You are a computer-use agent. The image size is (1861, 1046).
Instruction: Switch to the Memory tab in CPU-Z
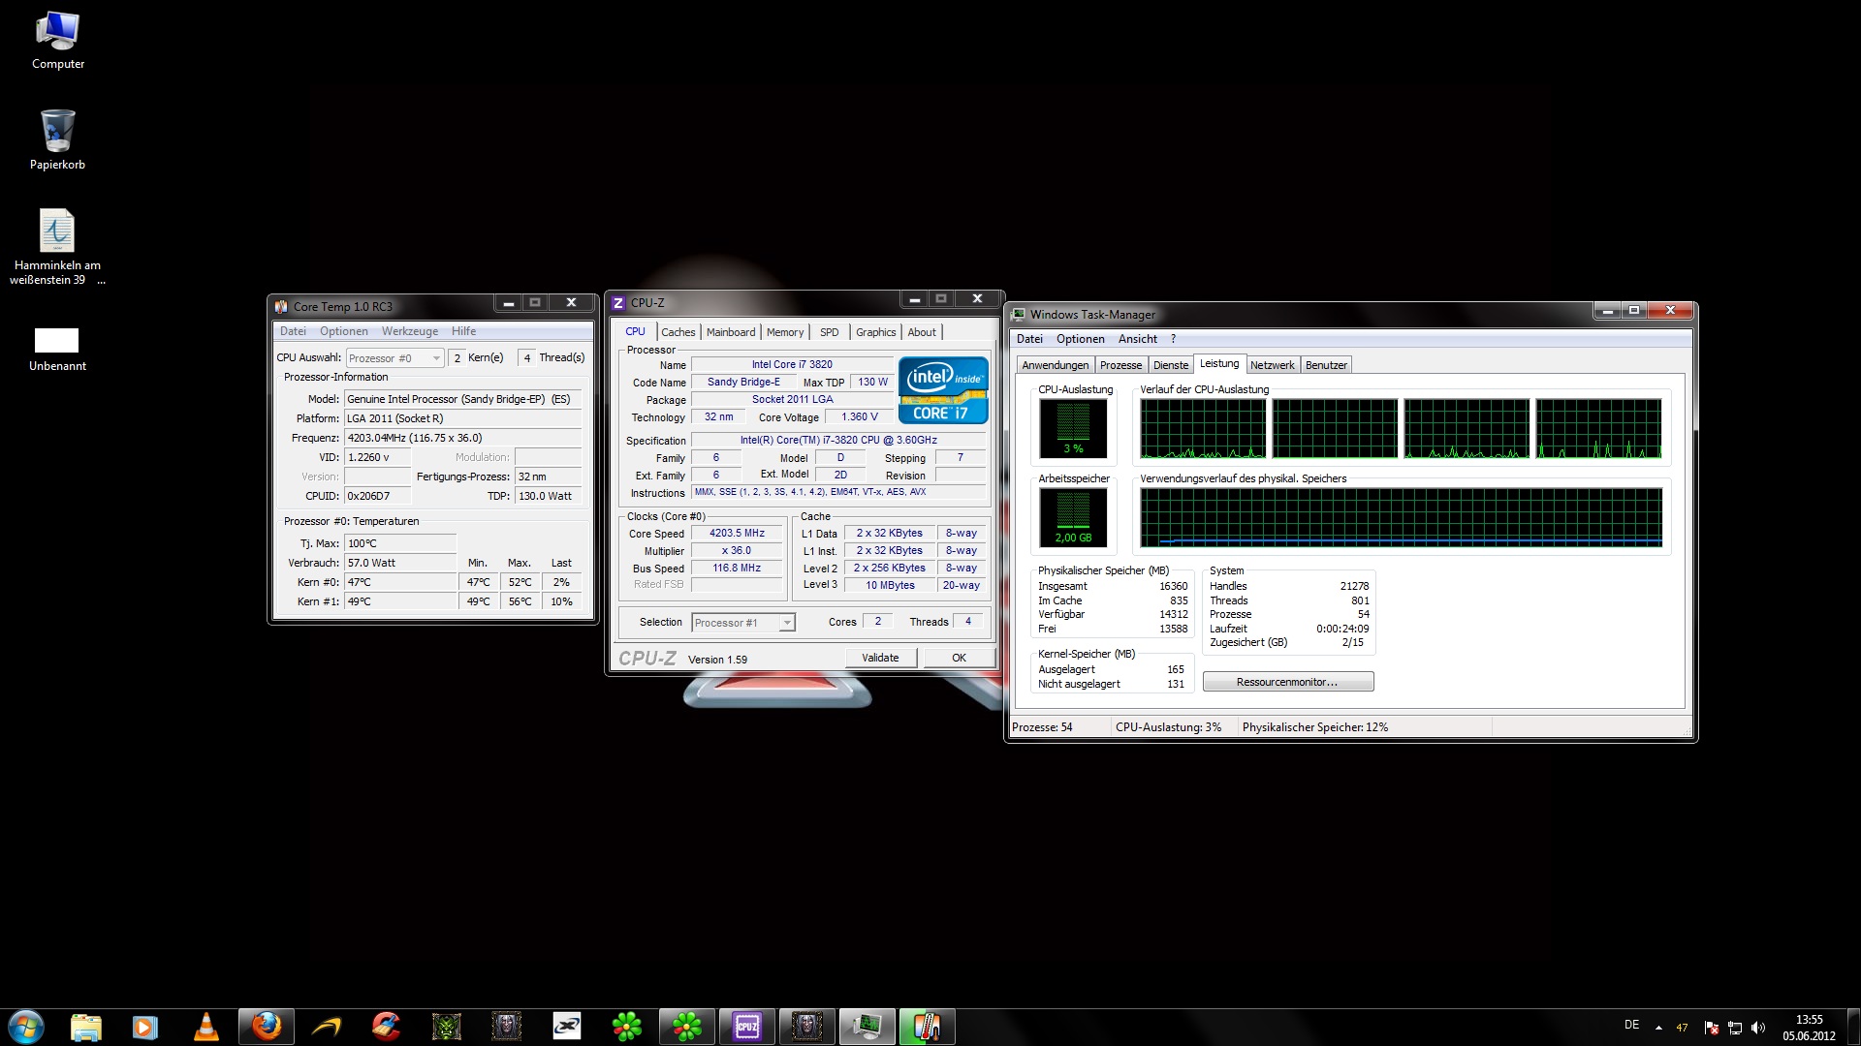coord(785,332)
